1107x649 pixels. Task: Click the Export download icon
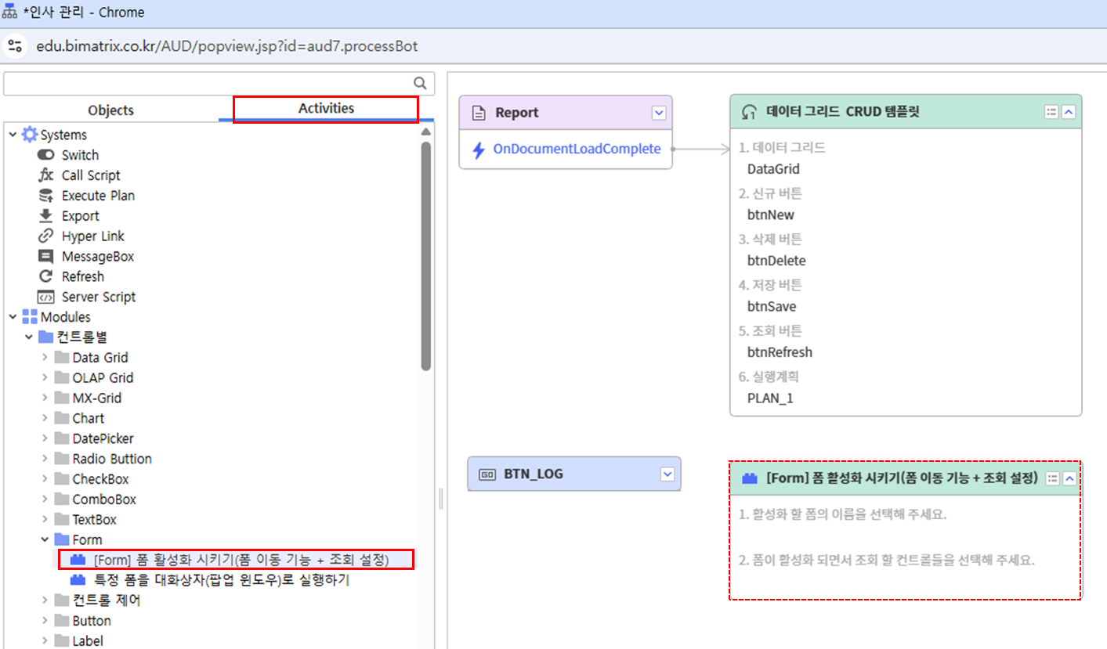(45, 216)
